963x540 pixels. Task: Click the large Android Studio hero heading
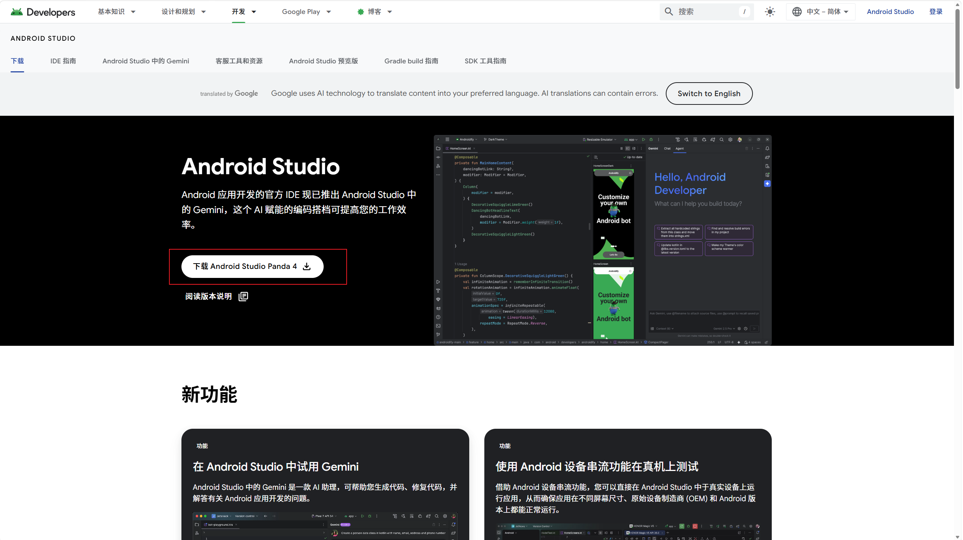pos(261,167)
